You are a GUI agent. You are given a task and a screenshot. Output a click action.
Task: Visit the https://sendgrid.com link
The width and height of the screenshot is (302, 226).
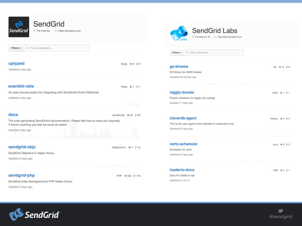(70, 31)
